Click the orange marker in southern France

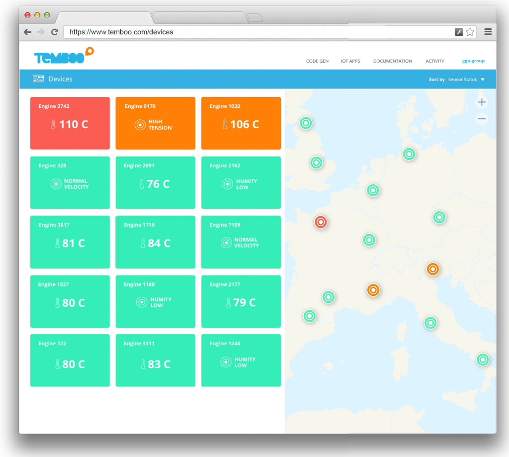point(373,290)
